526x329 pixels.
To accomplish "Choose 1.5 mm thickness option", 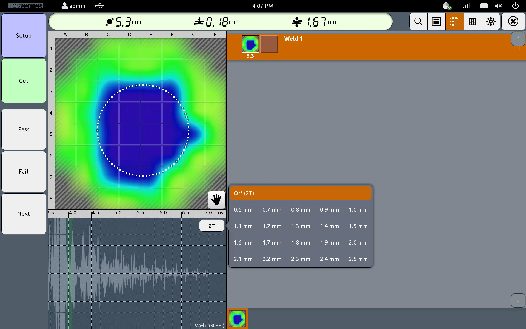I will 358,226.
